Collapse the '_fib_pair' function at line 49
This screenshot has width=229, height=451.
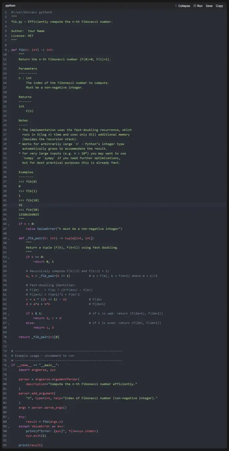tap(9, 238)
